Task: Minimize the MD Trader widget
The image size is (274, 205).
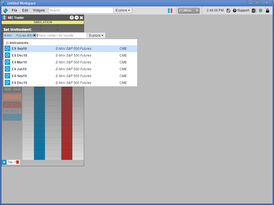Action: point(76,17)
